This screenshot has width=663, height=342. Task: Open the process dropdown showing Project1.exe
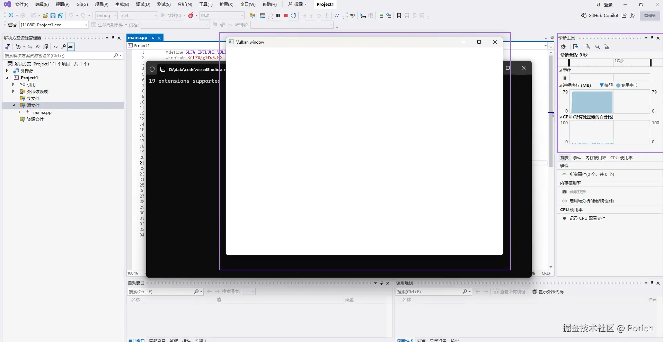tap(54, 25)
